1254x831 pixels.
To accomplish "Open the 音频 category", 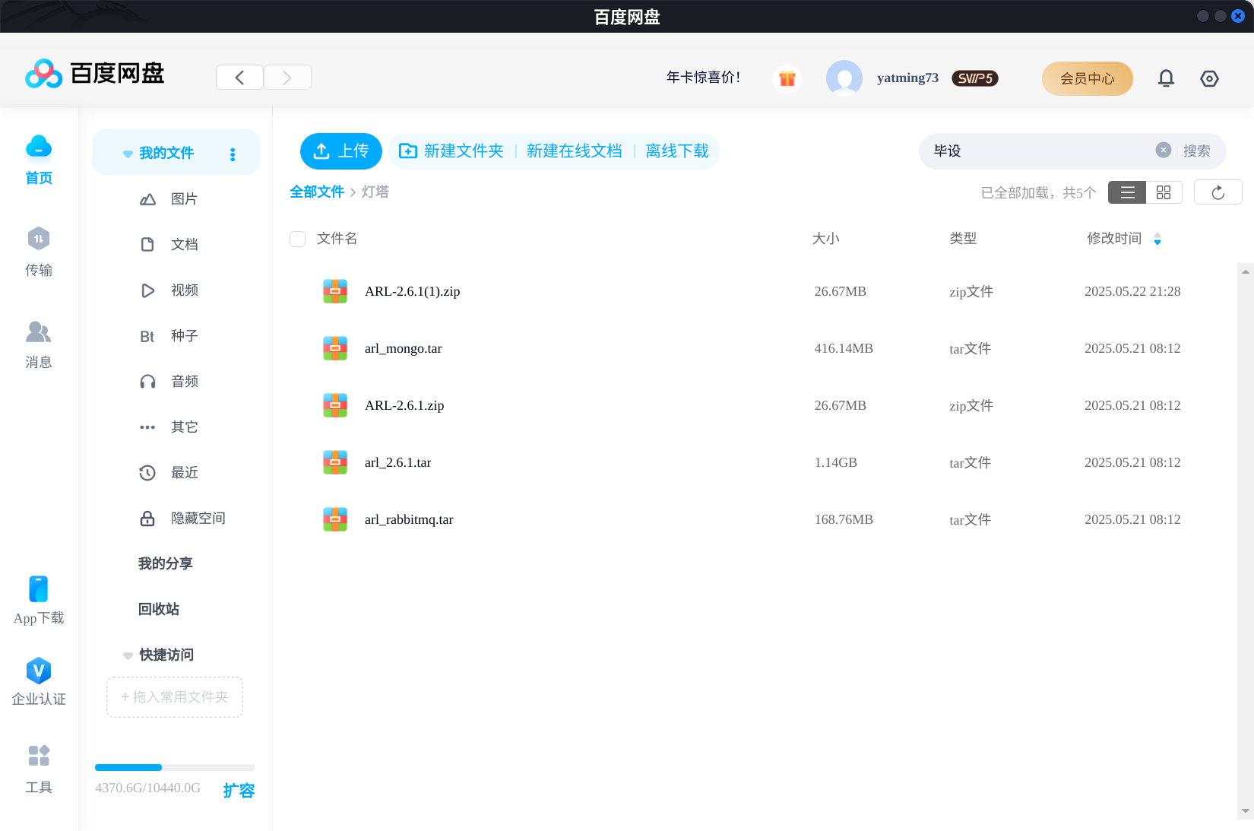I will pyautogui.click(x=169, y=382).
